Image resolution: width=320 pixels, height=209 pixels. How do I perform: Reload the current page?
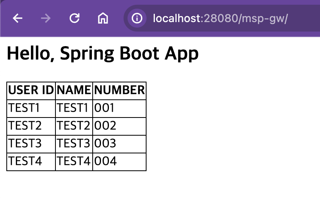coord(74,18)
